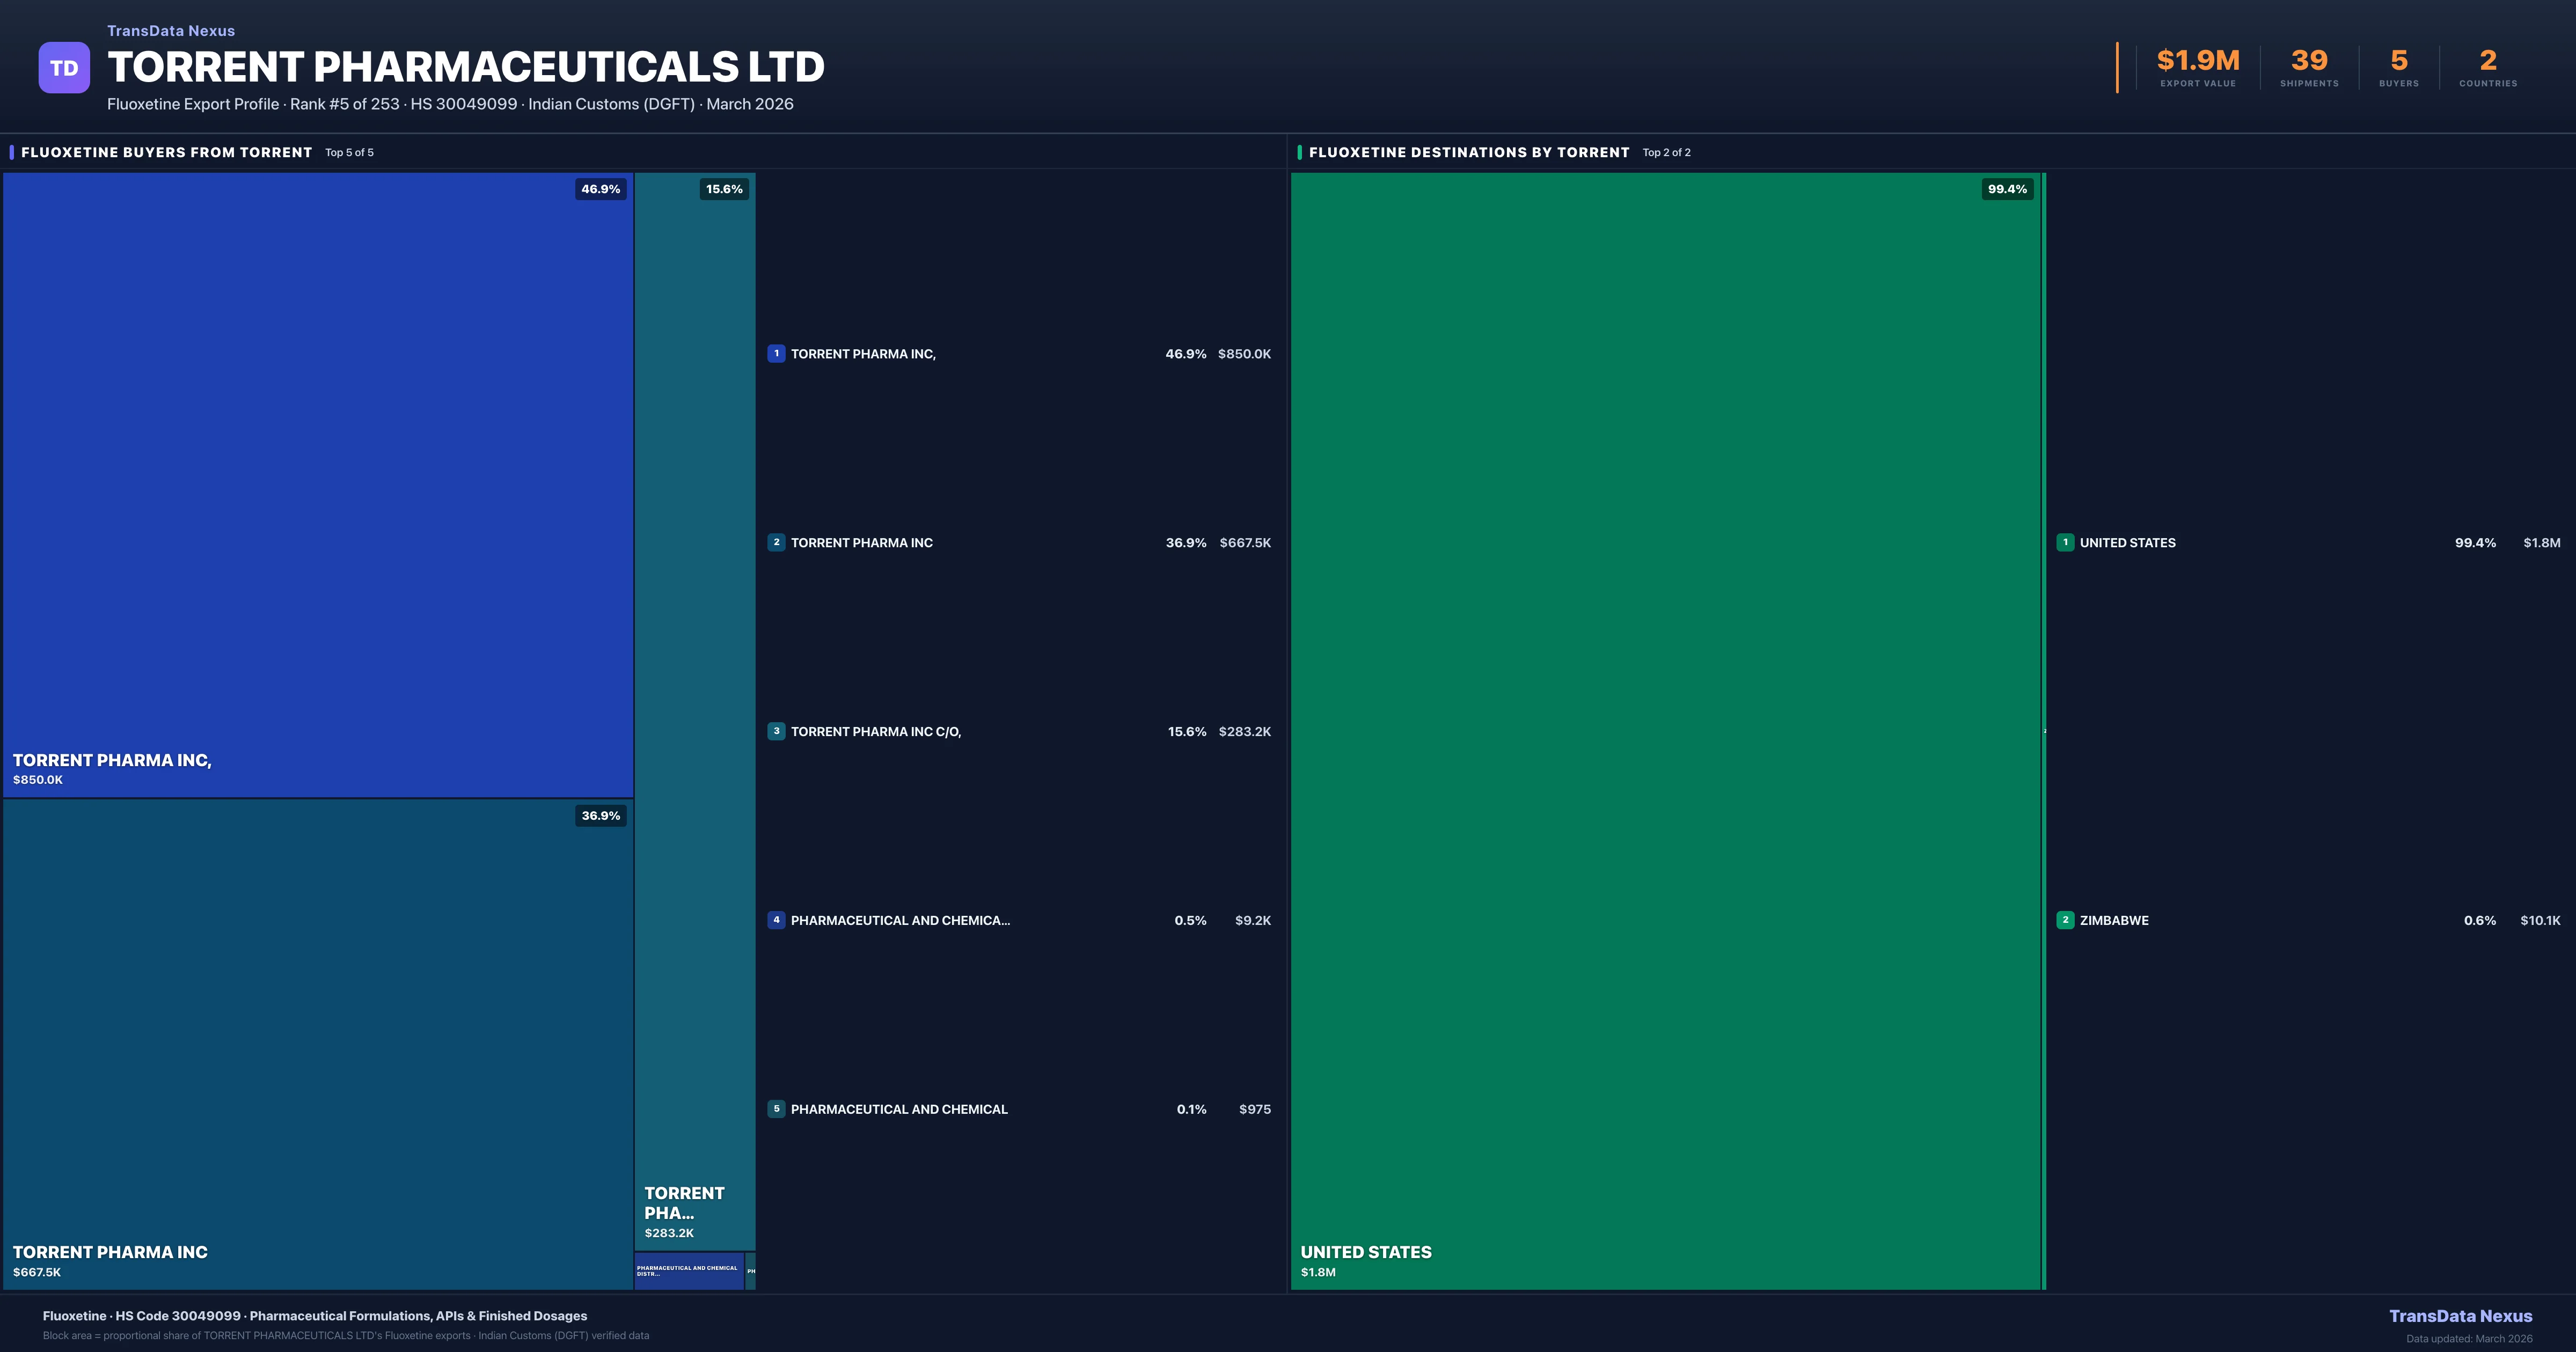This screenshot has width=2576, height=1352.
Task: Click rank badge 3 beside TORRENT PHARMA INC C/O,
Action: pyautogui.click(x=776, y=731)
